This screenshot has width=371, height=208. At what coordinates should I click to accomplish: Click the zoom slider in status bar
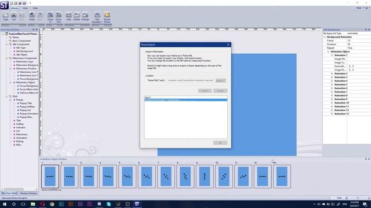[x=358, y=198]
